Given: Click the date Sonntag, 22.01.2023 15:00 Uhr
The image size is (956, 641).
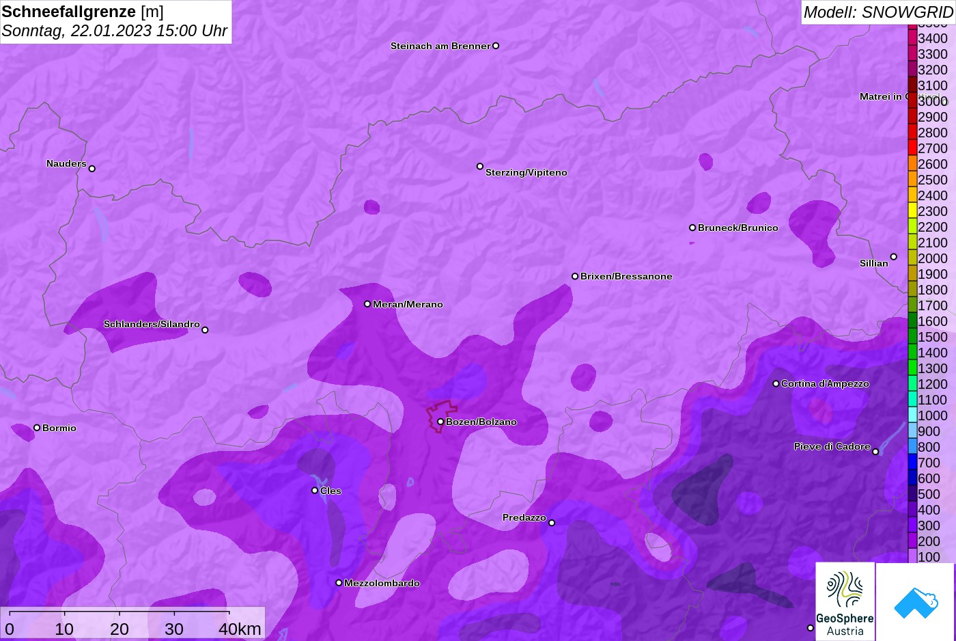Looking at the screenshot, I should coord(115,31).
